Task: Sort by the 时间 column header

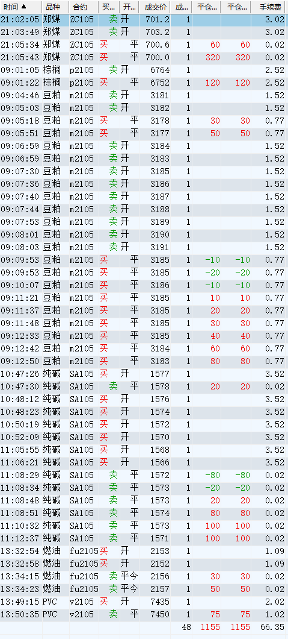Action: 20,7
